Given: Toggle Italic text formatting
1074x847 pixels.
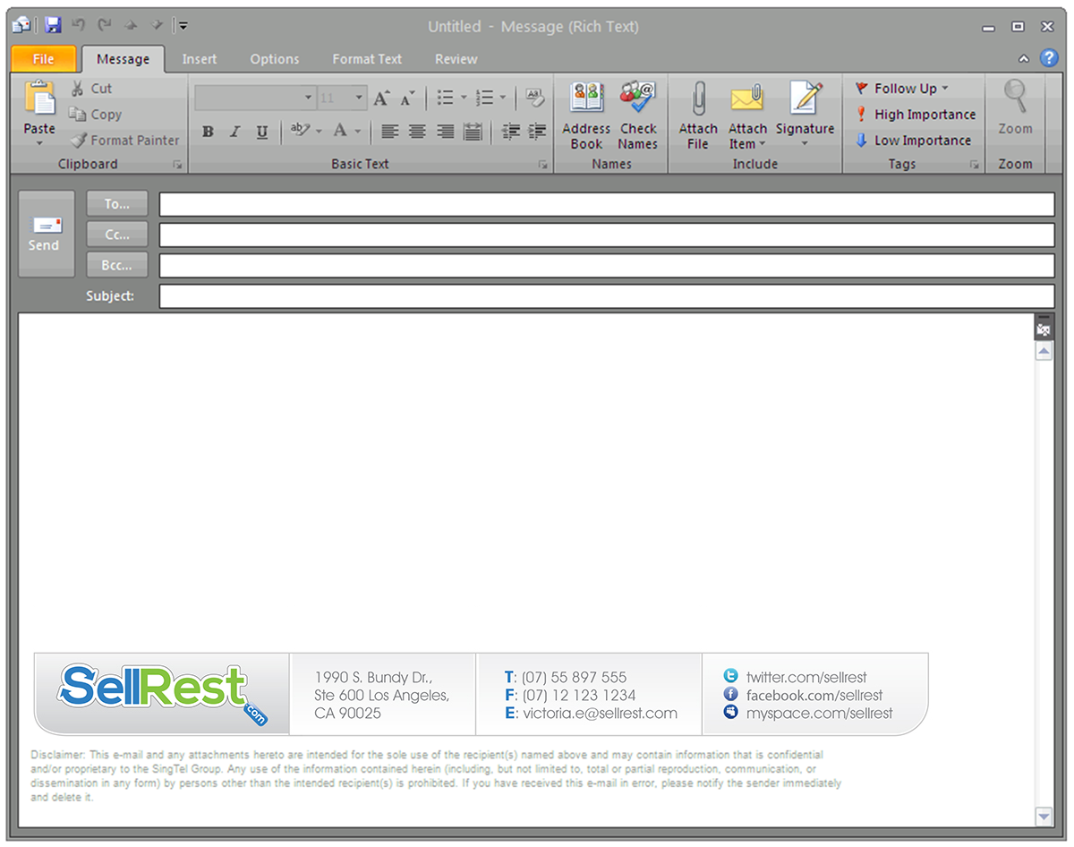Looking at the screenshot, I should (234, 133).
